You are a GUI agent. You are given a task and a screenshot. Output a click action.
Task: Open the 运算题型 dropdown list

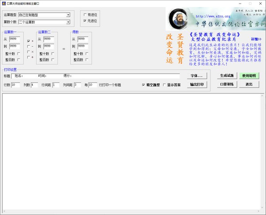pyautogui.click(x=68, y=15)
